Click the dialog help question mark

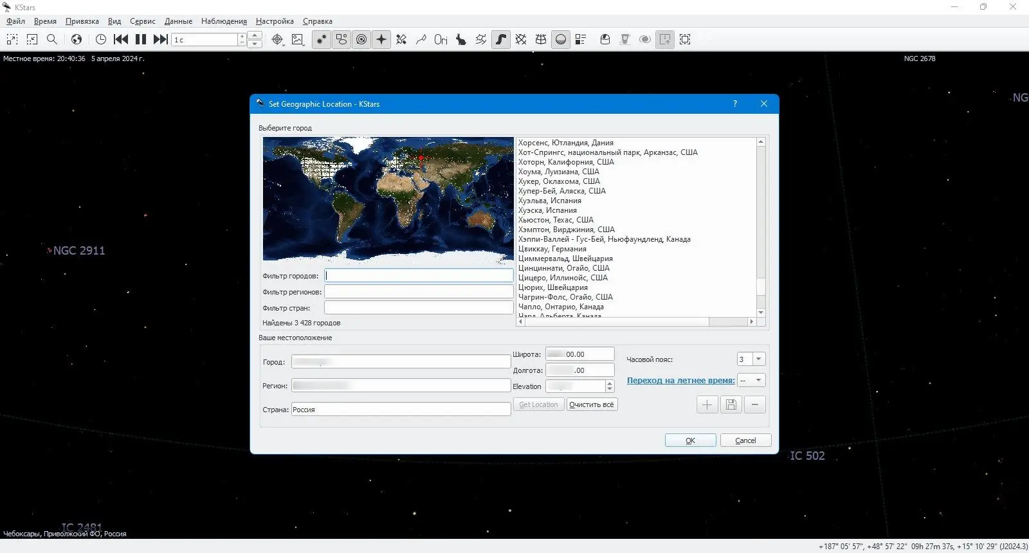pyautogui.click(x=735, y=104)
